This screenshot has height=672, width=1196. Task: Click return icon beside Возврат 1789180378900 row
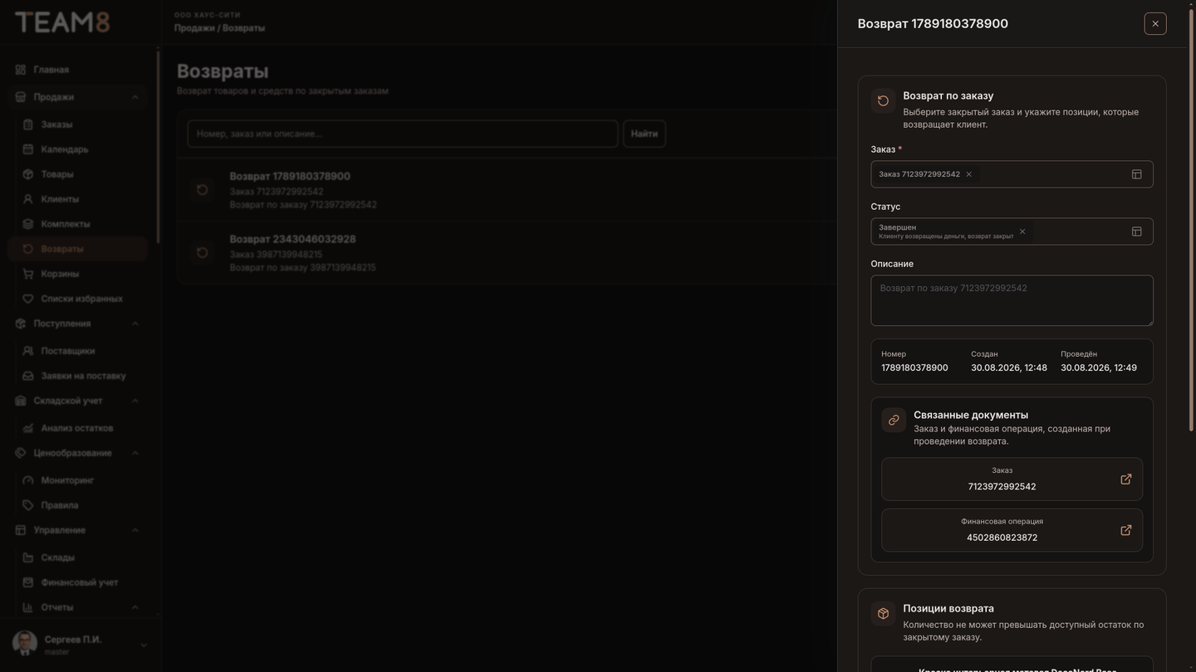coord(202,190)
